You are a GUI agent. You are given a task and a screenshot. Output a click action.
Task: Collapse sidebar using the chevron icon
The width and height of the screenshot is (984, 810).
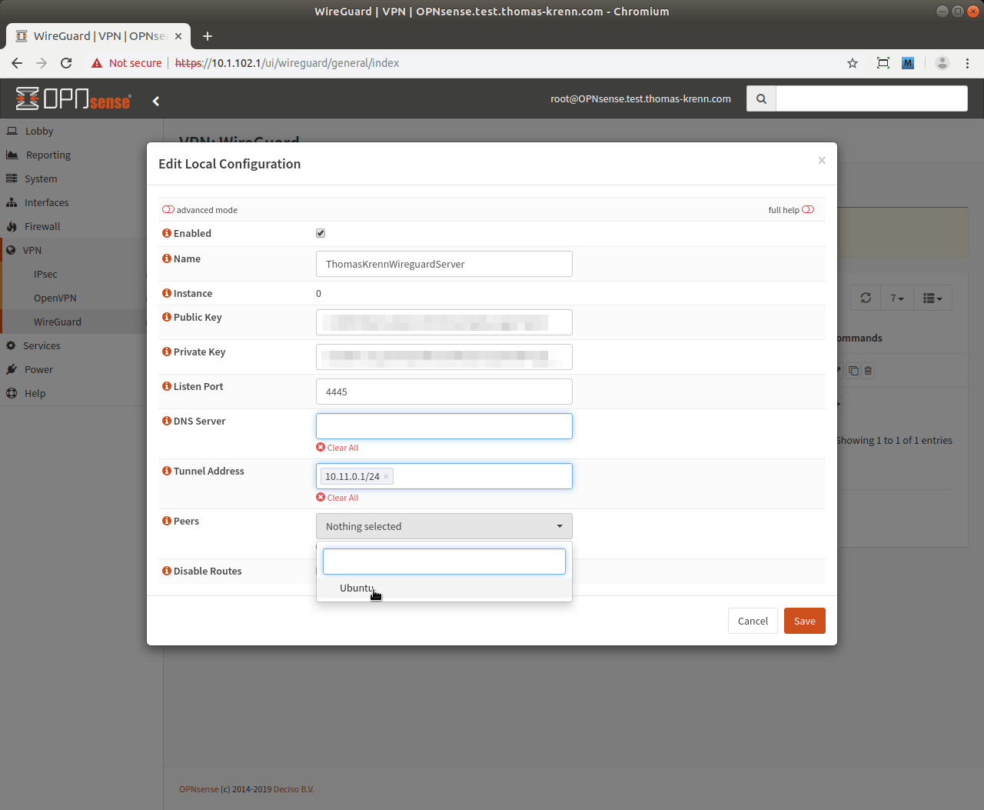tap(156, 101)
